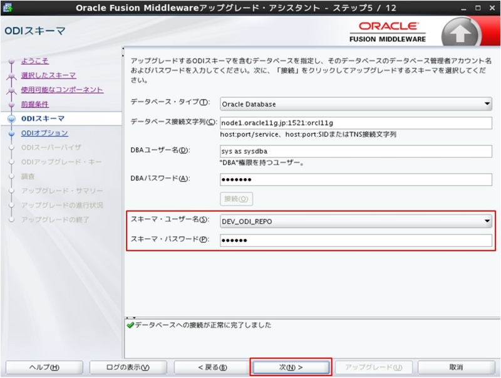Click the Oracle Fusion Middleware up-arrow logo

[459, 33]
